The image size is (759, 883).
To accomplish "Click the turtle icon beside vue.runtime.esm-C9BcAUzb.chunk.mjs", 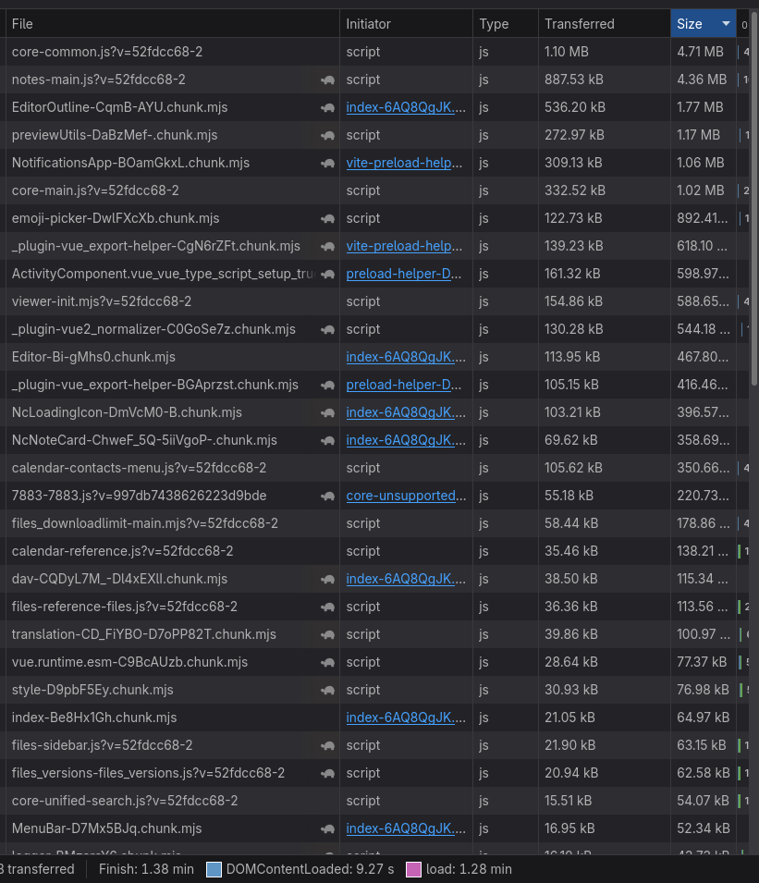I will [x=327, y=662].
